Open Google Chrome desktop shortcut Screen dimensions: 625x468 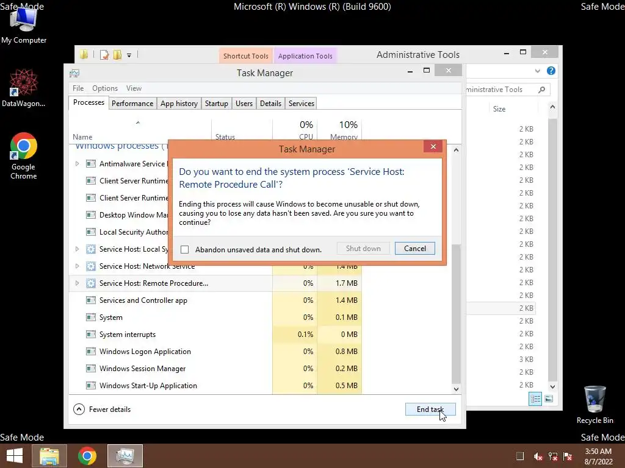click(24, 155)
